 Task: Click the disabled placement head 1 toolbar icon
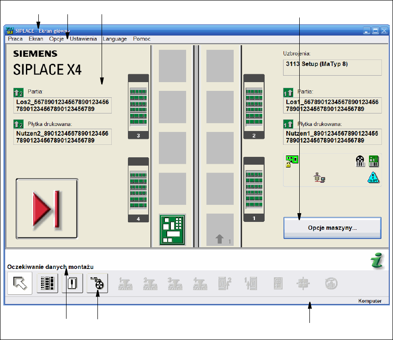coord(125,283)
